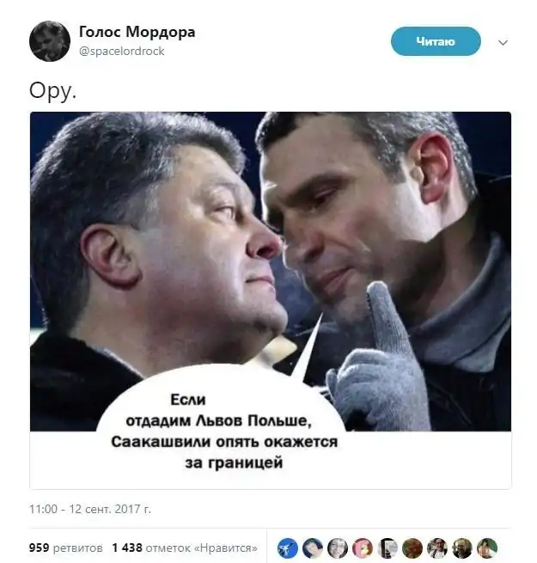The height and width of the screenshot is (563, 537).
Task: Open the Голос Мордора profile avatar
Action: pos(50,41)
